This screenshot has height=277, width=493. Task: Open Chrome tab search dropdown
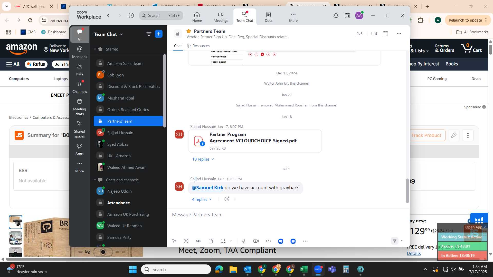pyautogui.click(x=6, y=6)
